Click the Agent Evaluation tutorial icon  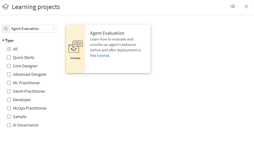tap(76, 49)
